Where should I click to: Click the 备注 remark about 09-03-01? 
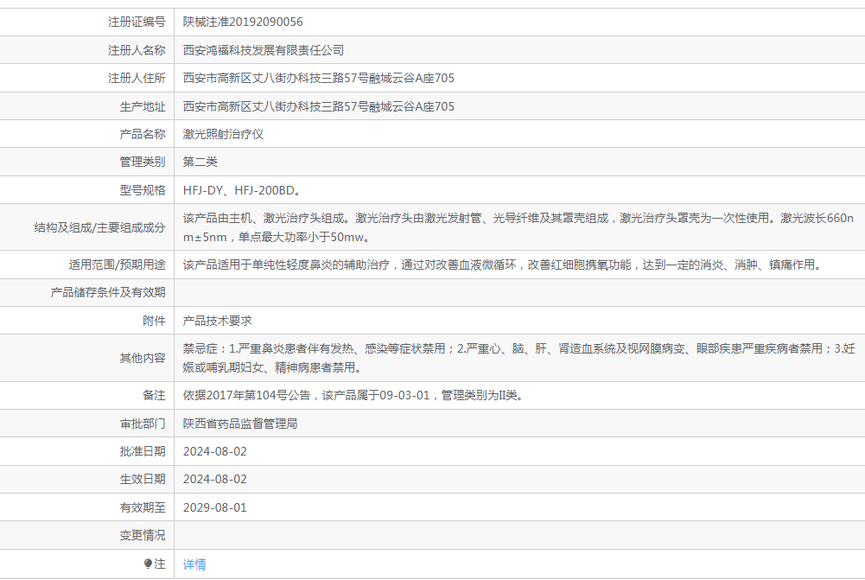tap(353, 395)
